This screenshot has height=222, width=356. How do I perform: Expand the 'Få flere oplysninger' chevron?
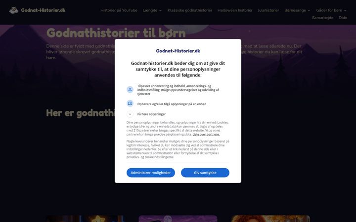(x=130, y=114)
